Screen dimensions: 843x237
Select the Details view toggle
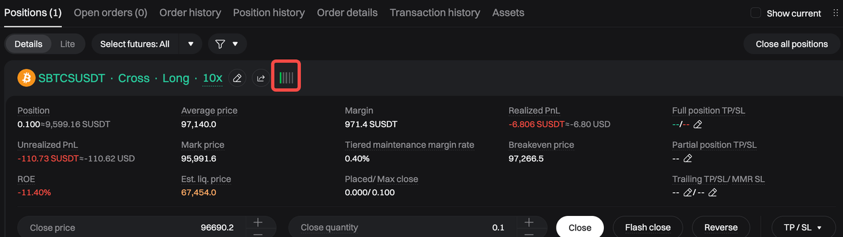tap(28, 44)
